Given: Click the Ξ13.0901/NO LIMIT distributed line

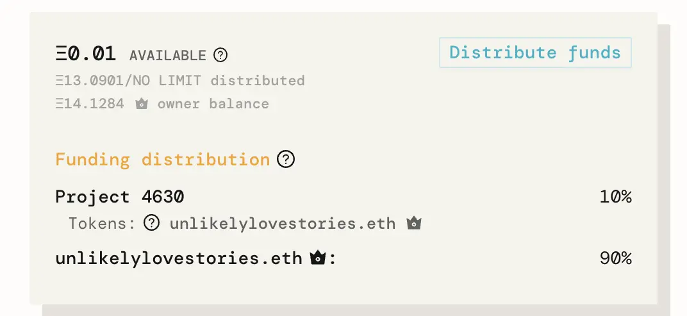Looking at the screenshot, I should pyautogui.click(x=179, y=81).
